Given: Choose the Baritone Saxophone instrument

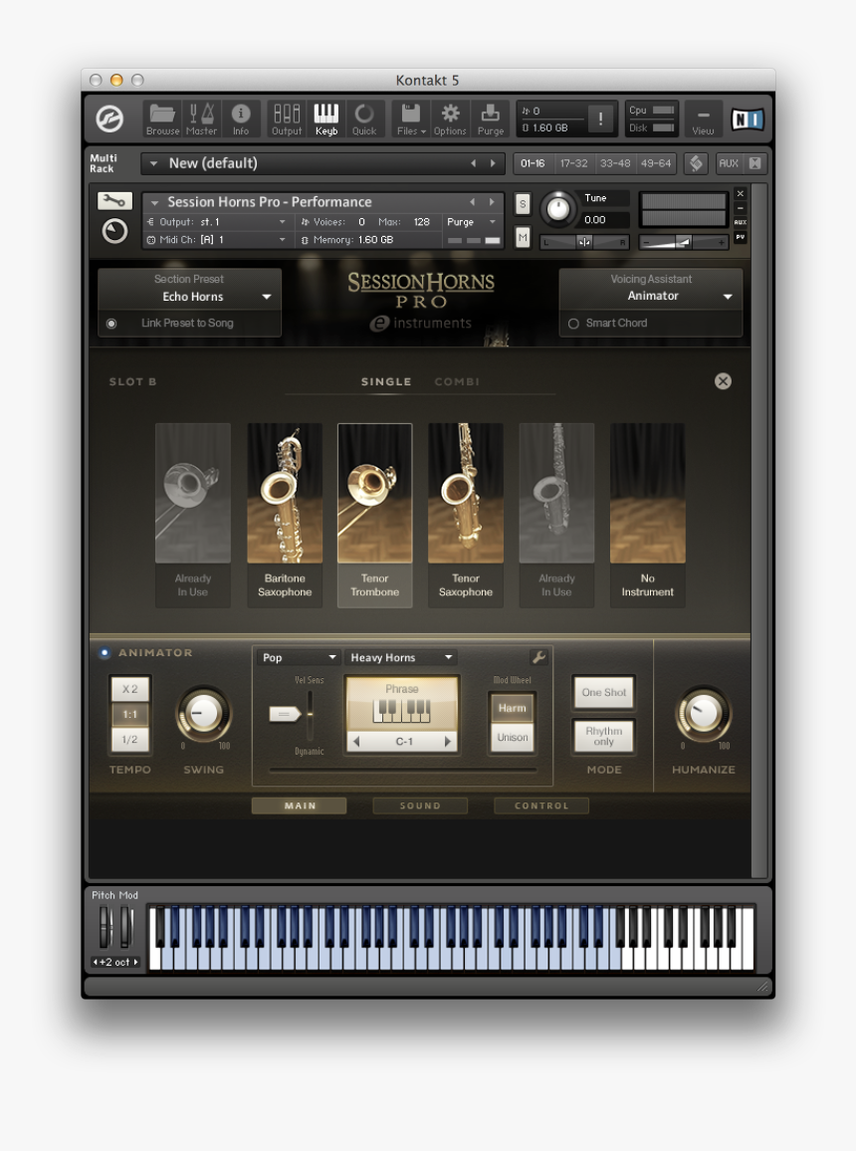Looking at the screenshot, I should 285,515.
